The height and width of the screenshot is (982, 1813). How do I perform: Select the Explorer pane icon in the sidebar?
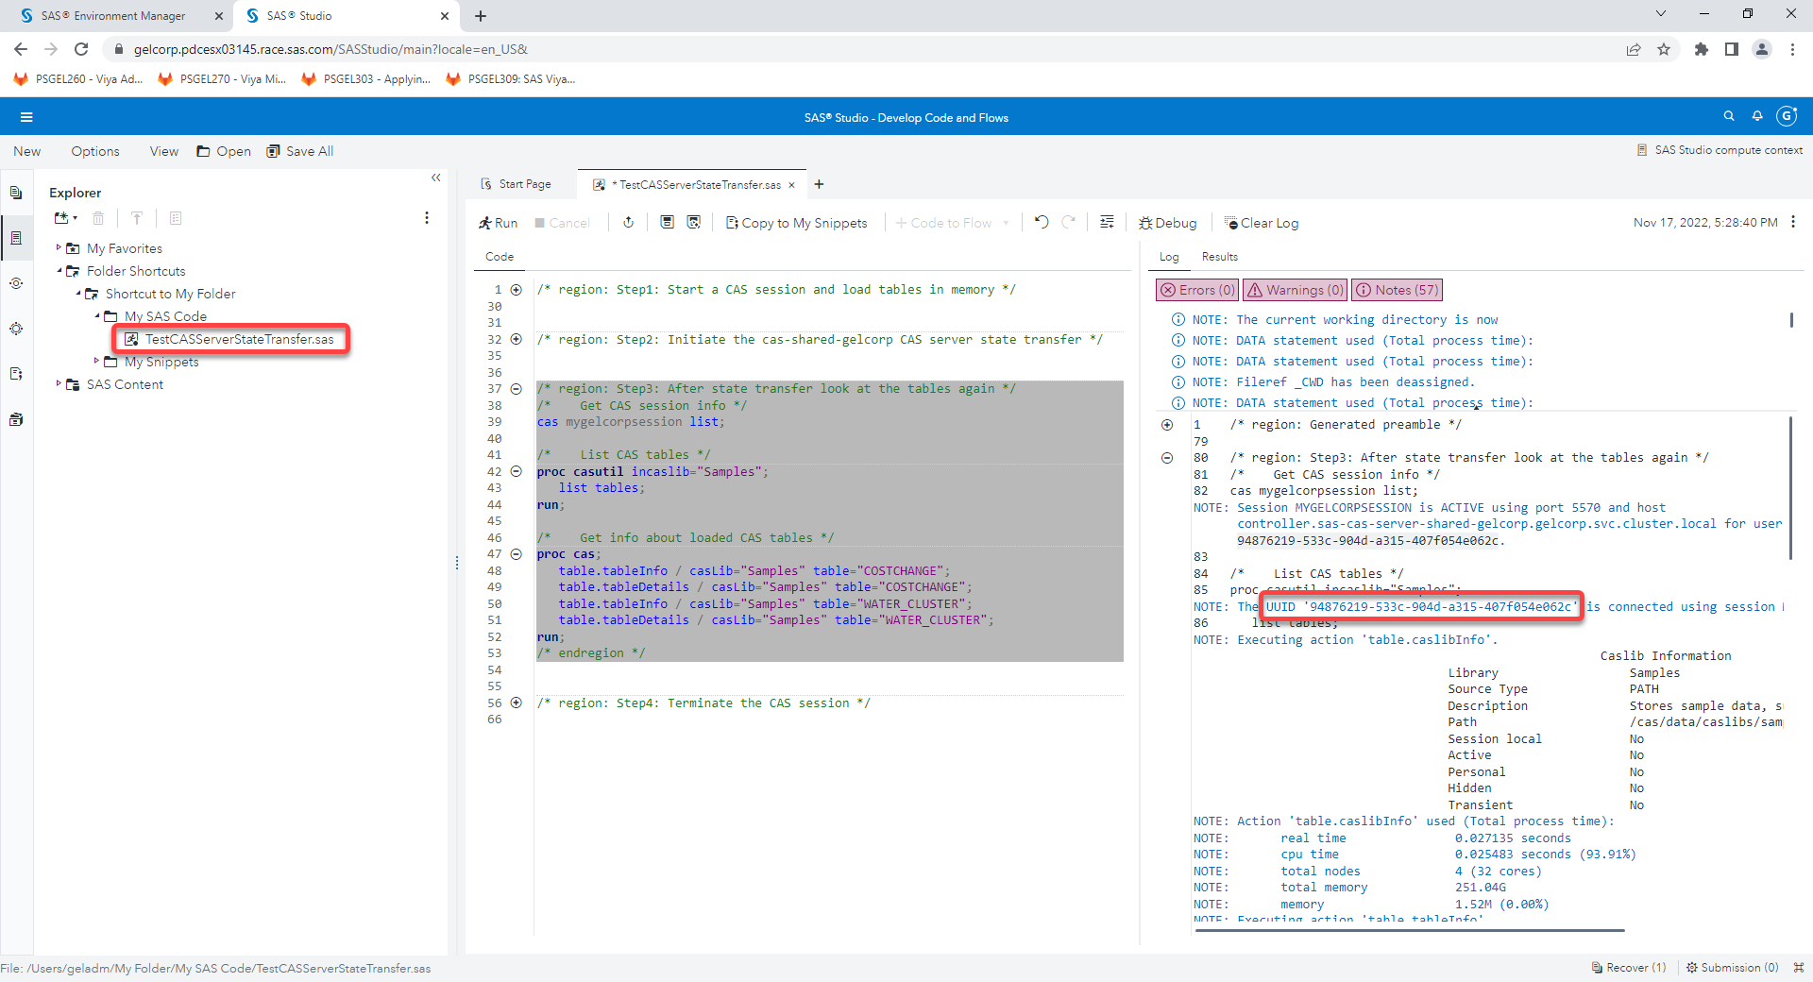coord(16,238)
